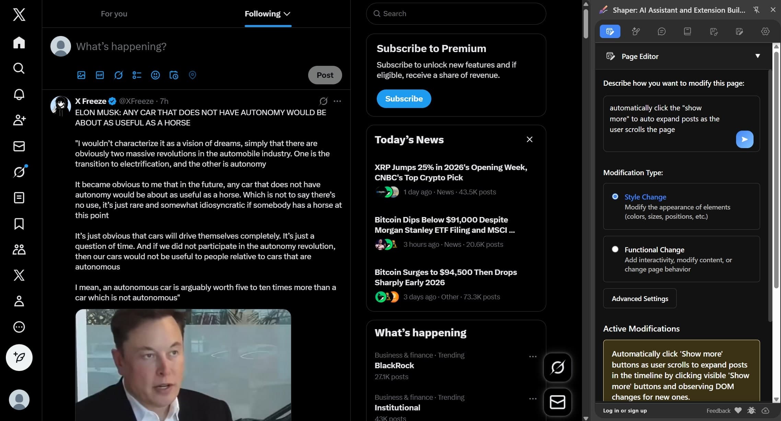Unpin the Shaper extension panel
This screenshot has height=421, width=781.
click(756, 10)
